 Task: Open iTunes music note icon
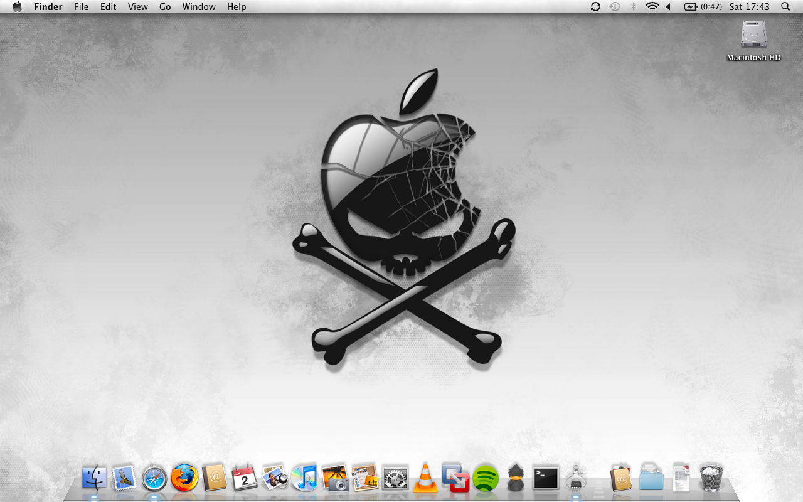tap(305, 478)
